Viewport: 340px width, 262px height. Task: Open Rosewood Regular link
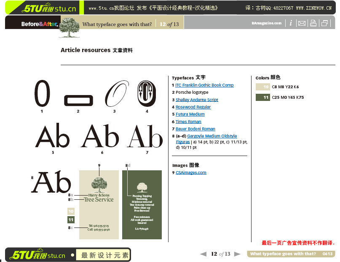(193, 107)
